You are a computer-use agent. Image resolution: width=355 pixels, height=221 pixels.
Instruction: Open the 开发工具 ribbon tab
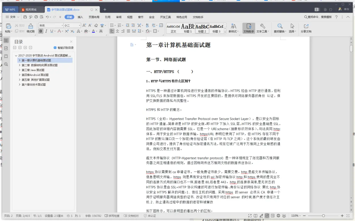(165, 17)
